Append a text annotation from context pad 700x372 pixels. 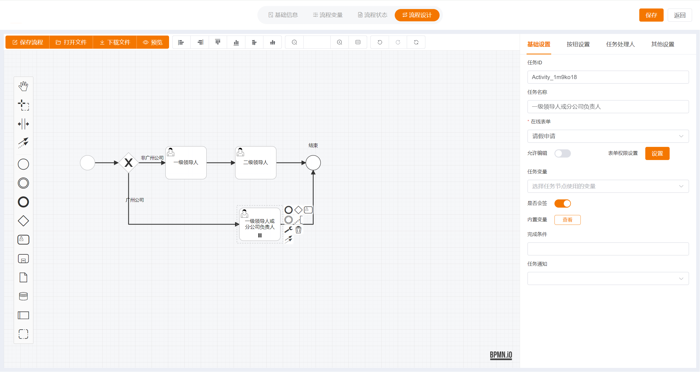click(298, 220)
